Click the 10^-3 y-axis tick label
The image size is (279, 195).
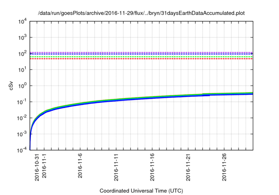tap(22, 134)
